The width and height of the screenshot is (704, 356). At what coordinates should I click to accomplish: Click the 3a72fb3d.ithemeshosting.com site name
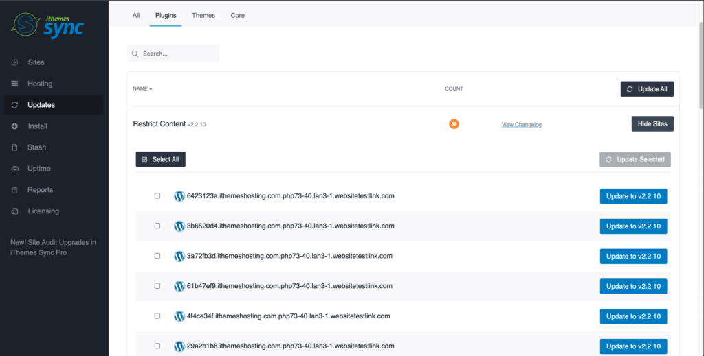pos(289,256)
